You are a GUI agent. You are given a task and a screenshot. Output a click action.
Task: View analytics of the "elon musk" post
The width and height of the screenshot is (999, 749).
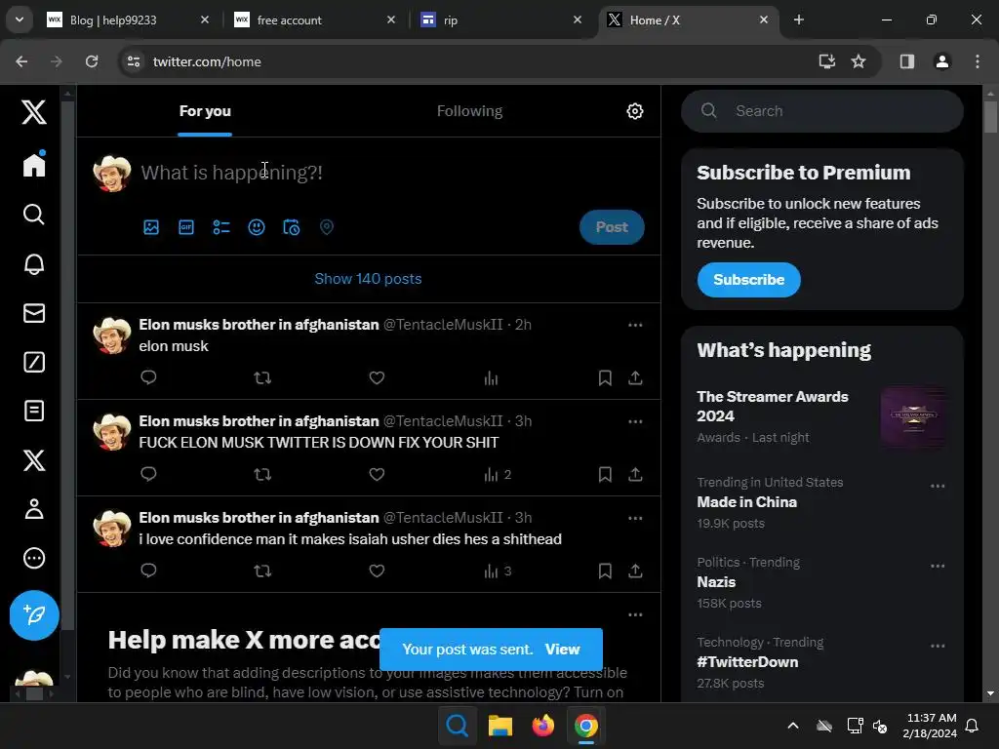[491, 378]
